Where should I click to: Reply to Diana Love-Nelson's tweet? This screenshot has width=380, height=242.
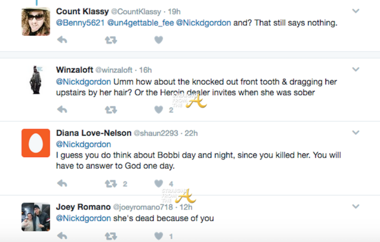pos(62,184)
